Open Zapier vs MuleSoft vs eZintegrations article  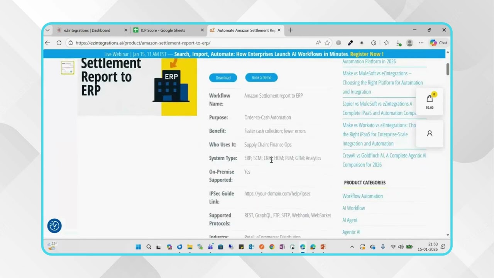(379, 108)
